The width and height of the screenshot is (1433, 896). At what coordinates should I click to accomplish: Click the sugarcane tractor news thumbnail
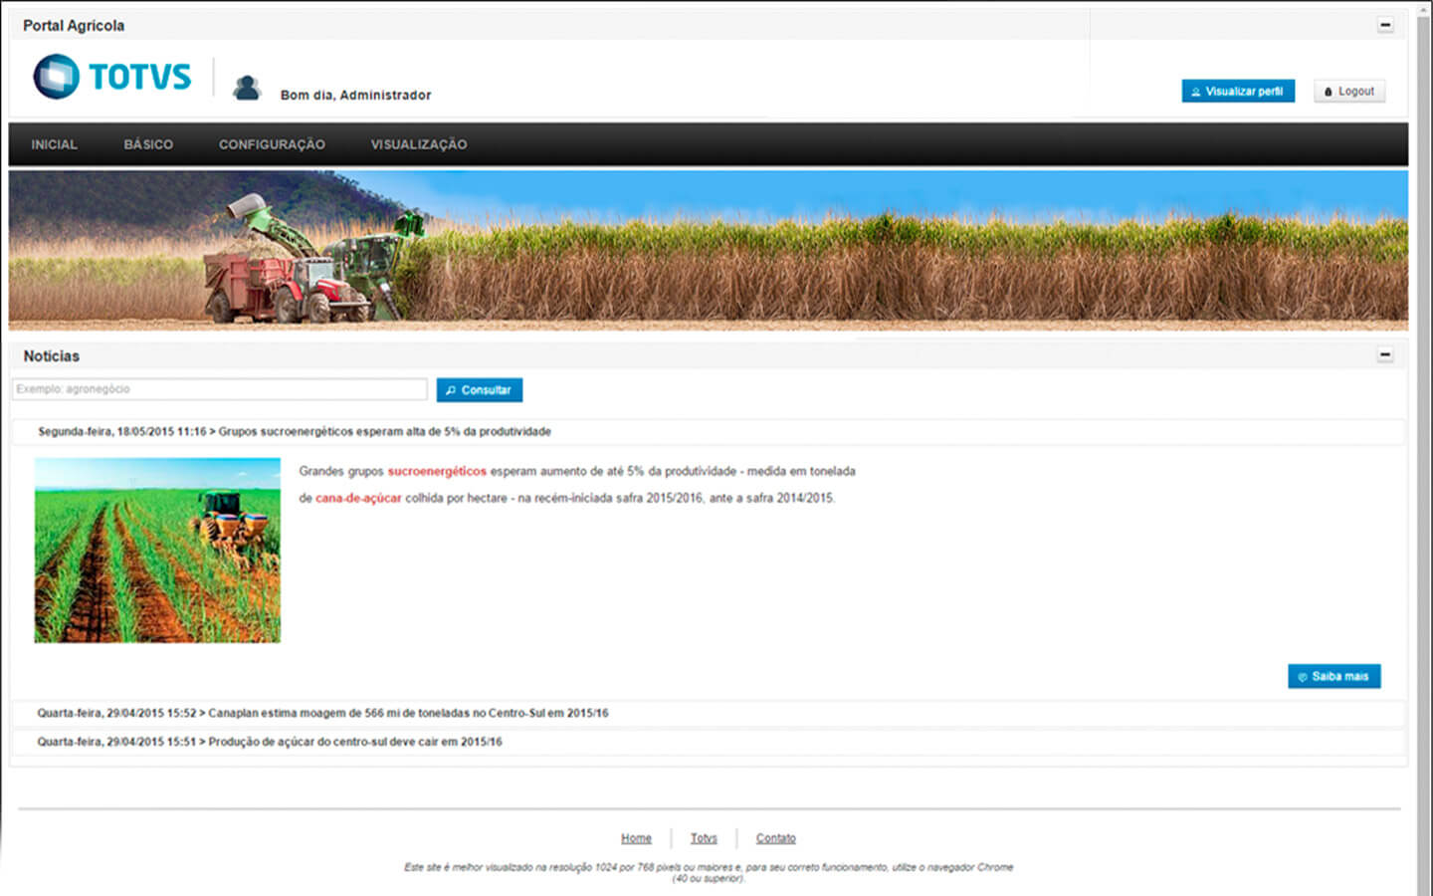click(157, 550)
